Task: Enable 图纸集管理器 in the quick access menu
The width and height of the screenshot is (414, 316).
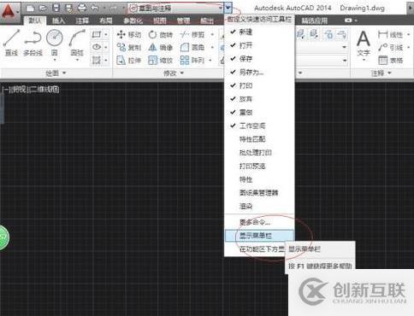Action: [x=259, y=193]
